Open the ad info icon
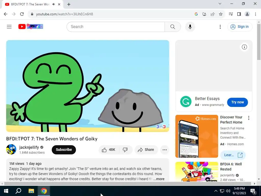Image resolution: width=261 pixels, height=196 pixels. tap(244, 47)
